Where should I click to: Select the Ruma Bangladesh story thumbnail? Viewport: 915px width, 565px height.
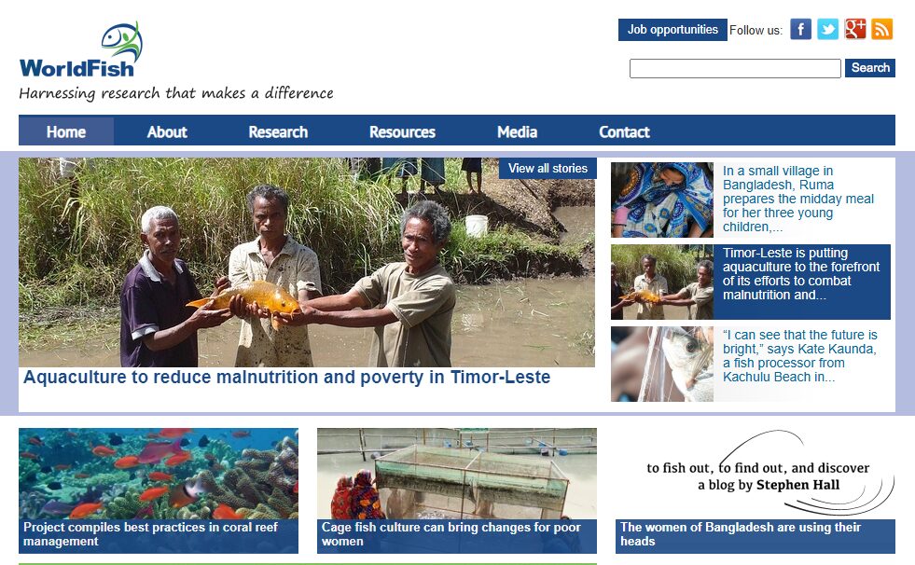tap(661, 200)
